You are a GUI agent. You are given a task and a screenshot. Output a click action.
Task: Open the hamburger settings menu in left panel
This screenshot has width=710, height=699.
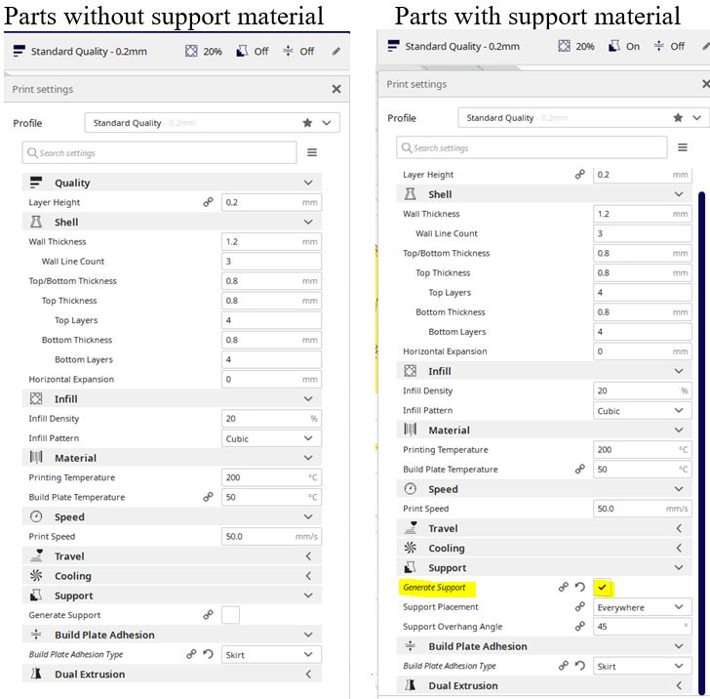click(x=312, y=152)
